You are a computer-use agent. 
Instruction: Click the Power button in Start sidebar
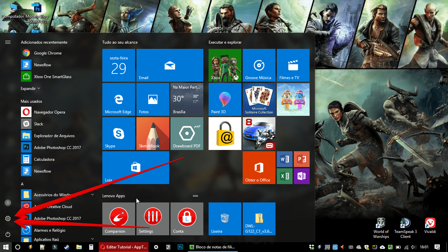[8, 234]
